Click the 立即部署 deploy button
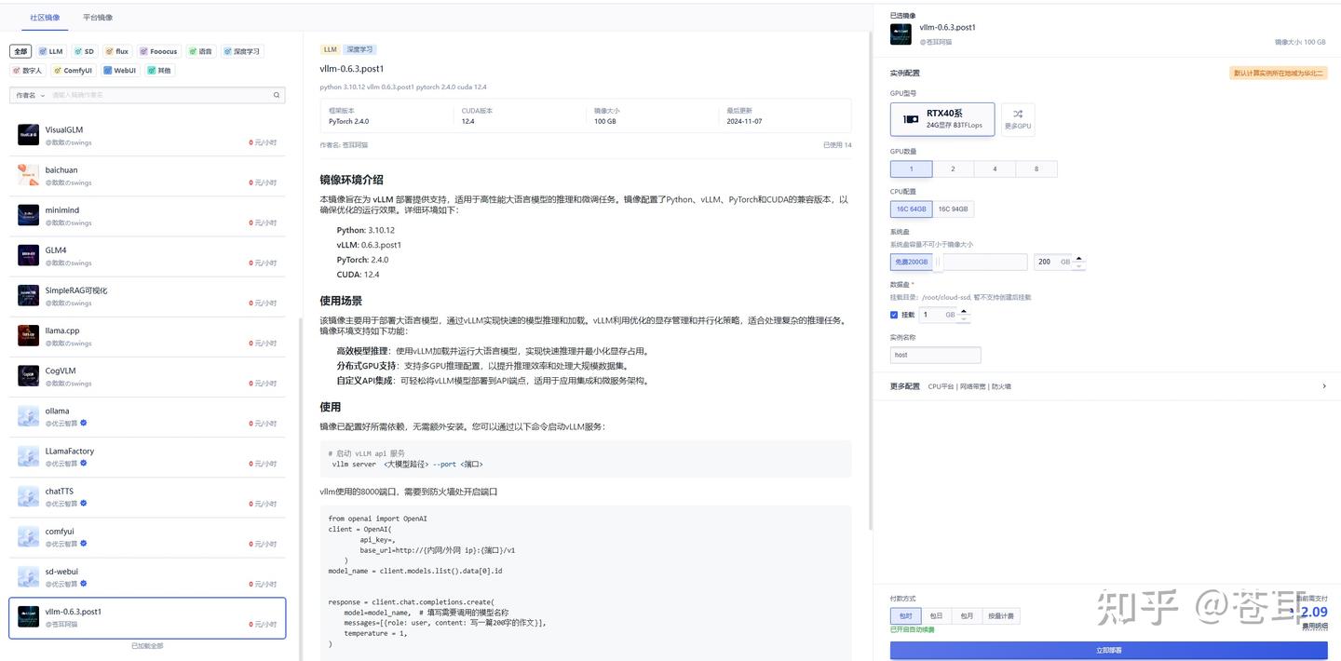 click(x=1108, y=650)
